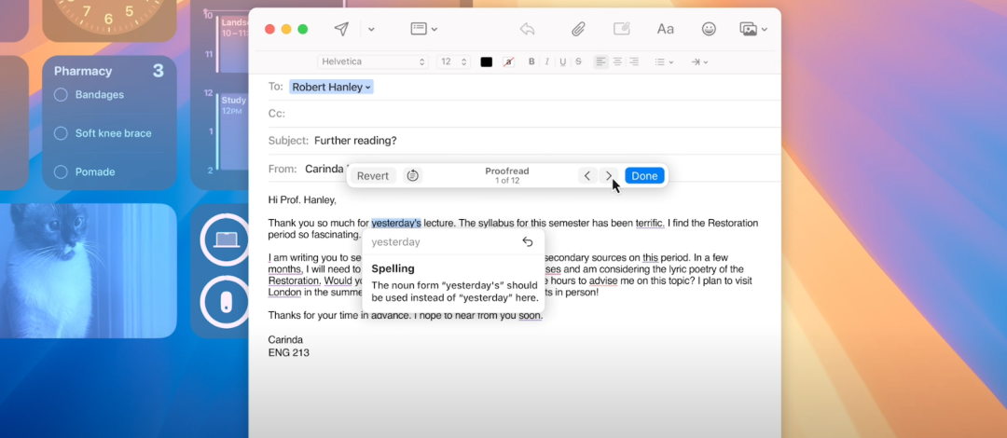Undo the yesterday spelling suggestion
The width and height of the screenshot is (1007, 438).
[x=528, y=242]
